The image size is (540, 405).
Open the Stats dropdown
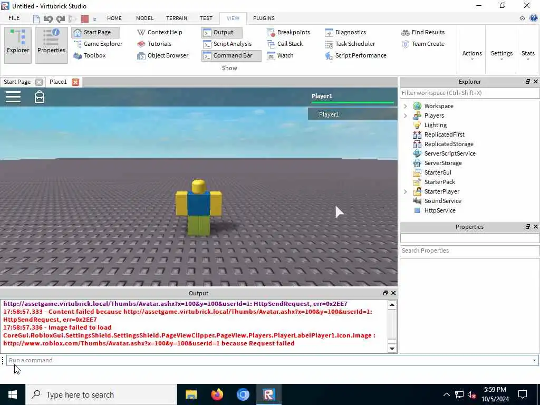coord(528,55)
